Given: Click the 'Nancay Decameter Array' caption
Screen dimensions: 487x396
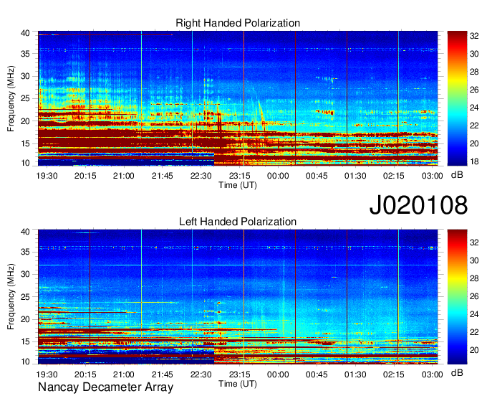Looking at the screenshot, I should click(105, 387).
